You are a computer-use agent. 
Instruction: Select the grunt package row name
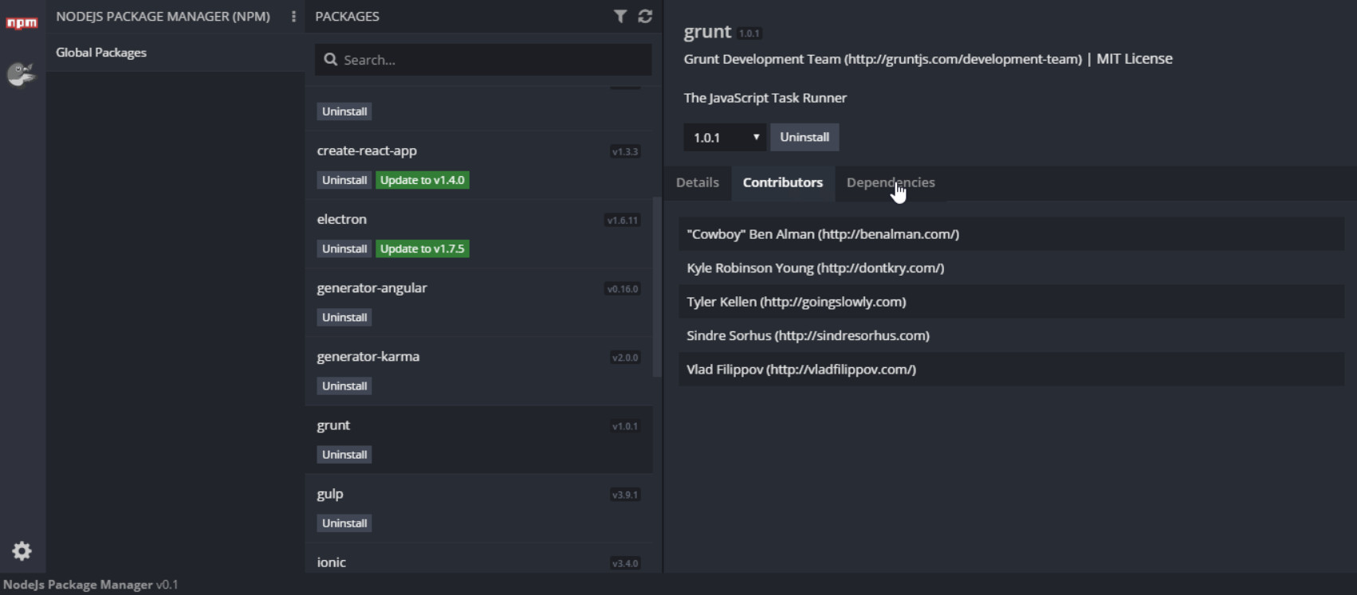(333, 425)
